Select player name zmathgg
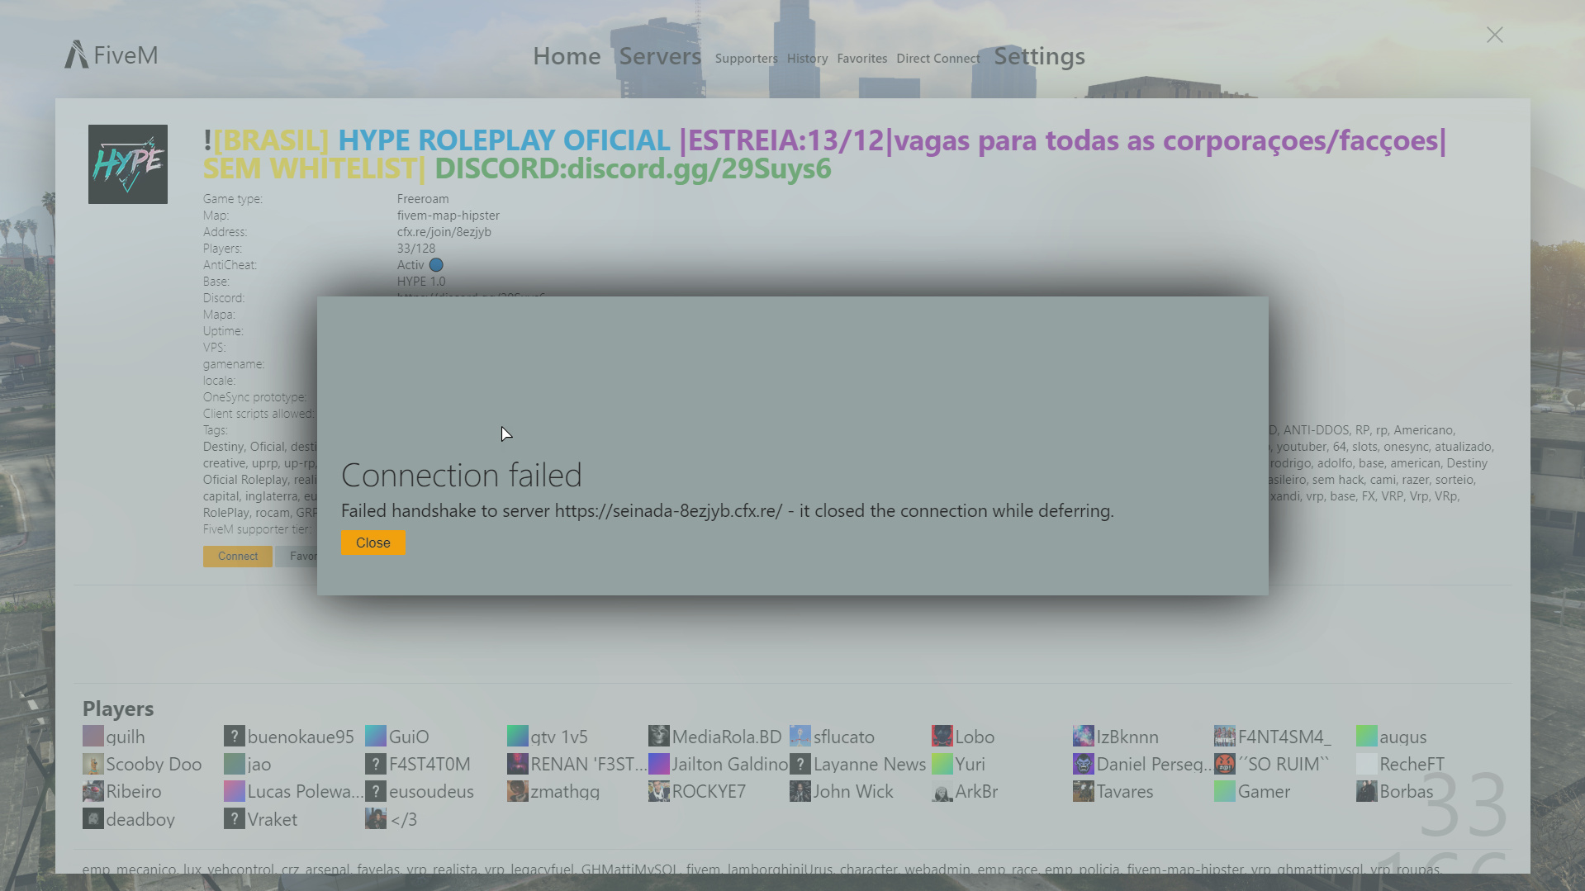 coord(565,792)
